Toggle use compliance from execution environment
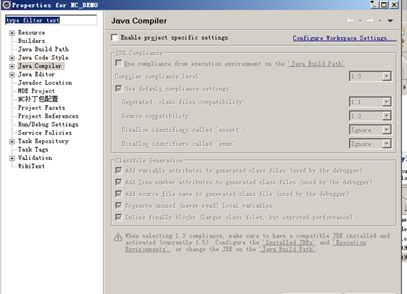Image resolution: width=407 pixels, height=294 pixels. [x=119, y=63]
